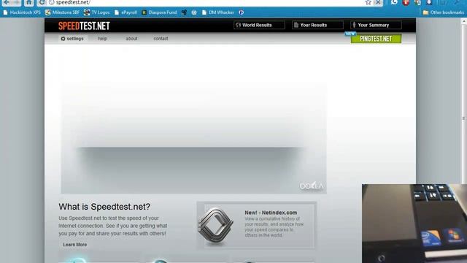
Task: Open the New! - Netindex.com link
Action: [x=271, y=213]
